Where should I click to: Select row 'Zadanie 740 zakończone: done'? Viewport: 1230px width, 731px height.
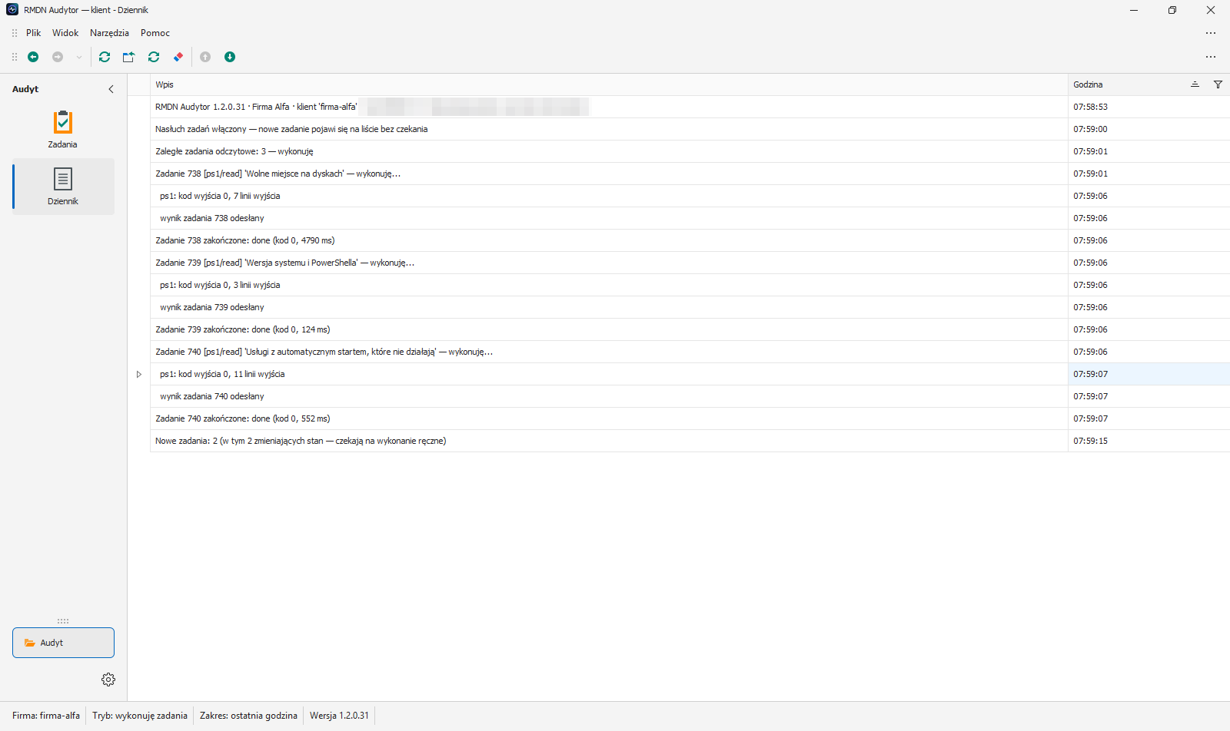[609, 418]
